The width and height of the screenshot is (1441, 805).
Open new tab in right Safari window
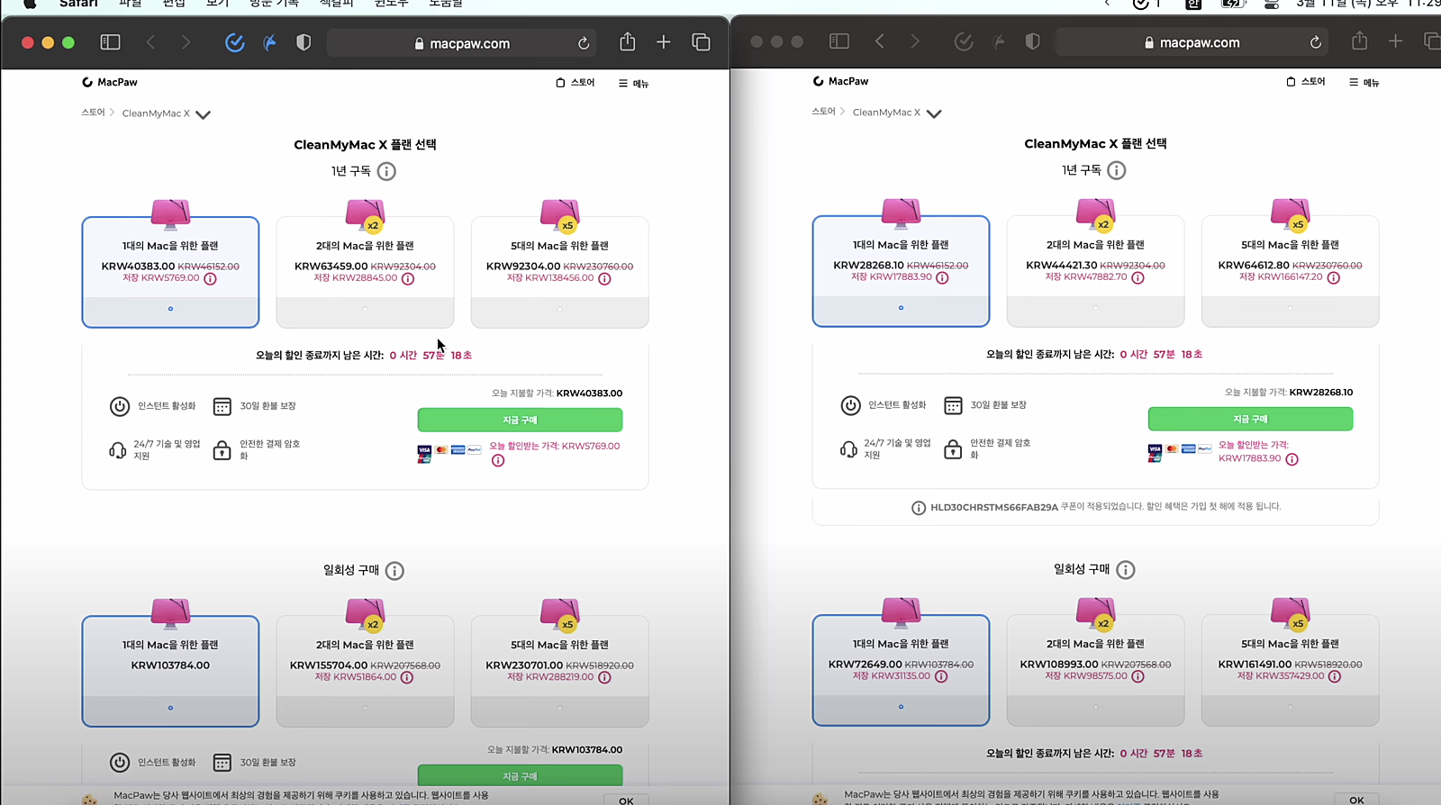point(1395,41)
